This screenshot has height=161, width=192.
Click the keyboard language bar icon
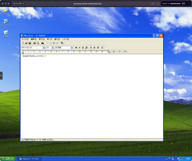click(x=167, y=159)
